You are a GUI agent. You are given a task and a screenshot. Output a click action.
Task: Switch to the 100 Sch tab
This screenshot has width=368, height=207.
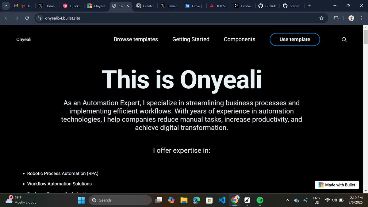218,6
